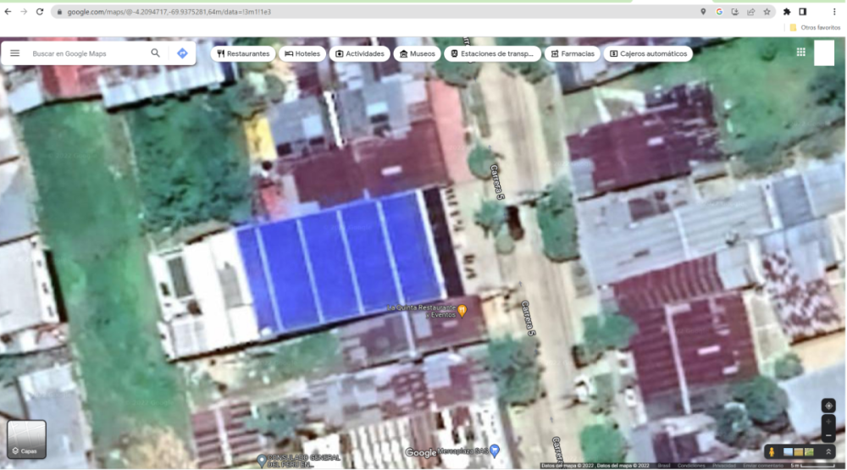Select the Street View pegman
This screenshot has height=470, width=847.
(773, 452)
